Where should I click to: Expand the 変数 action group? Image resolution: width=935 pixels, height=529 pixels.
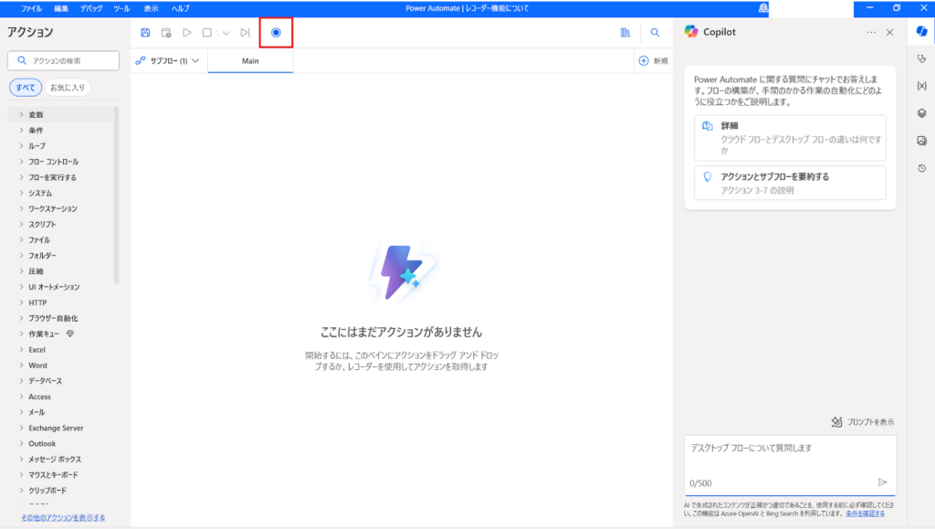coord(36,115)
